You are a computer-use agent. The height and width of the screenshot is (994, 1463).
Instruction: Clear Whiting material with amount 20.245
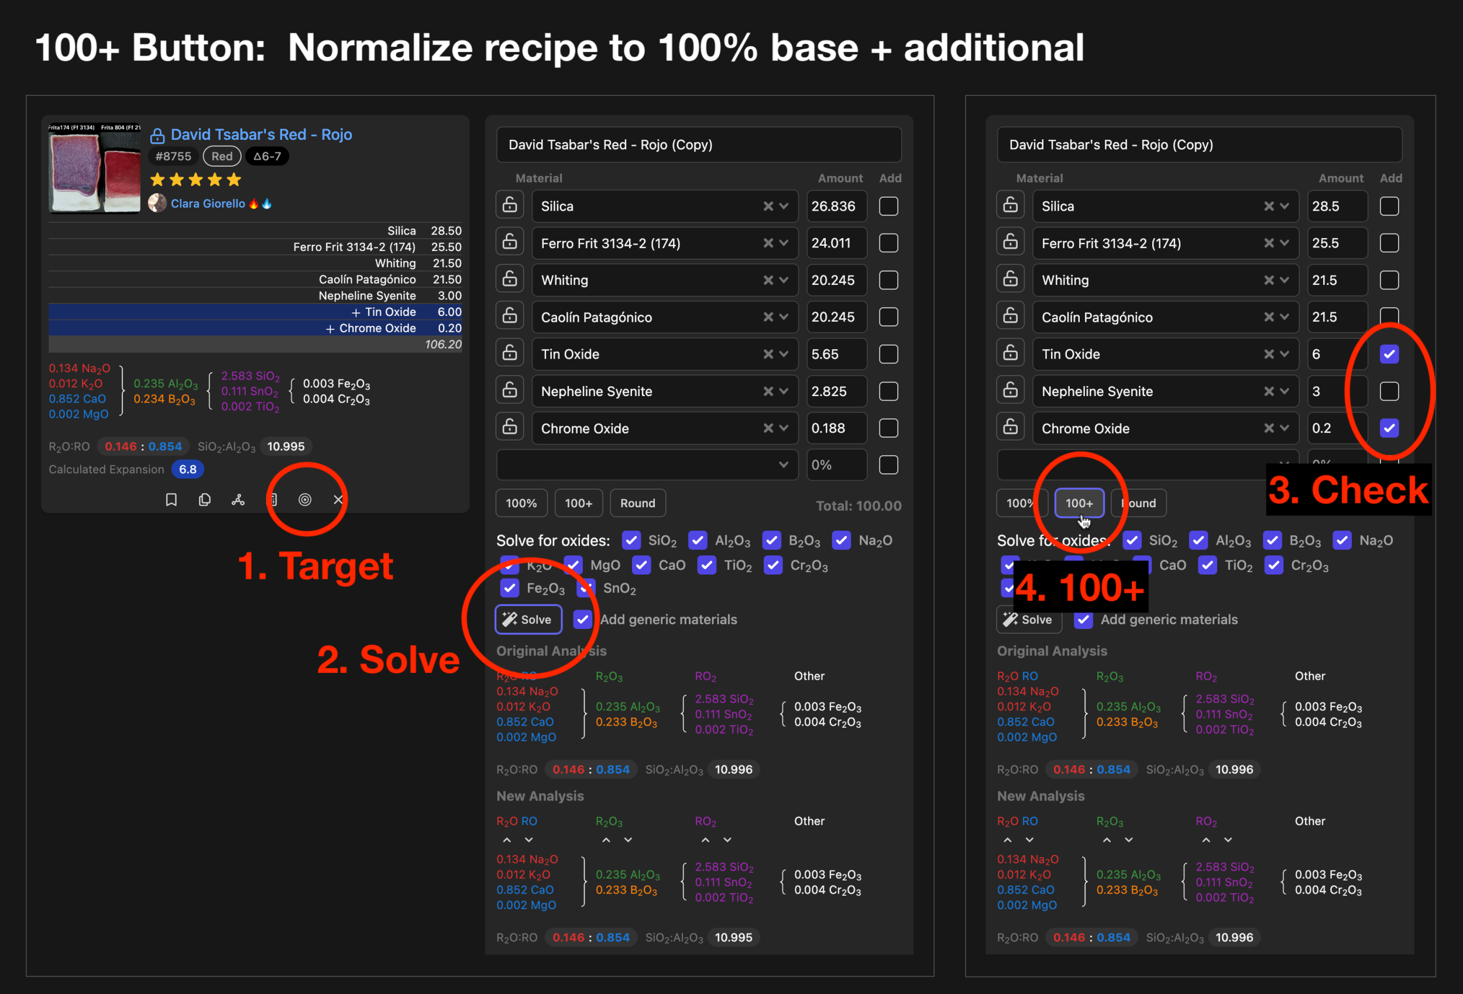pyautogui.click(x=768, y=280)
